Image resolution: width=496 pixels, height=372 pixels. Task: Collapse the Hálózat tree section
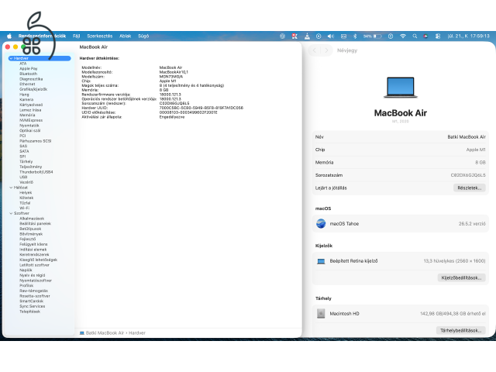point(11,188)
